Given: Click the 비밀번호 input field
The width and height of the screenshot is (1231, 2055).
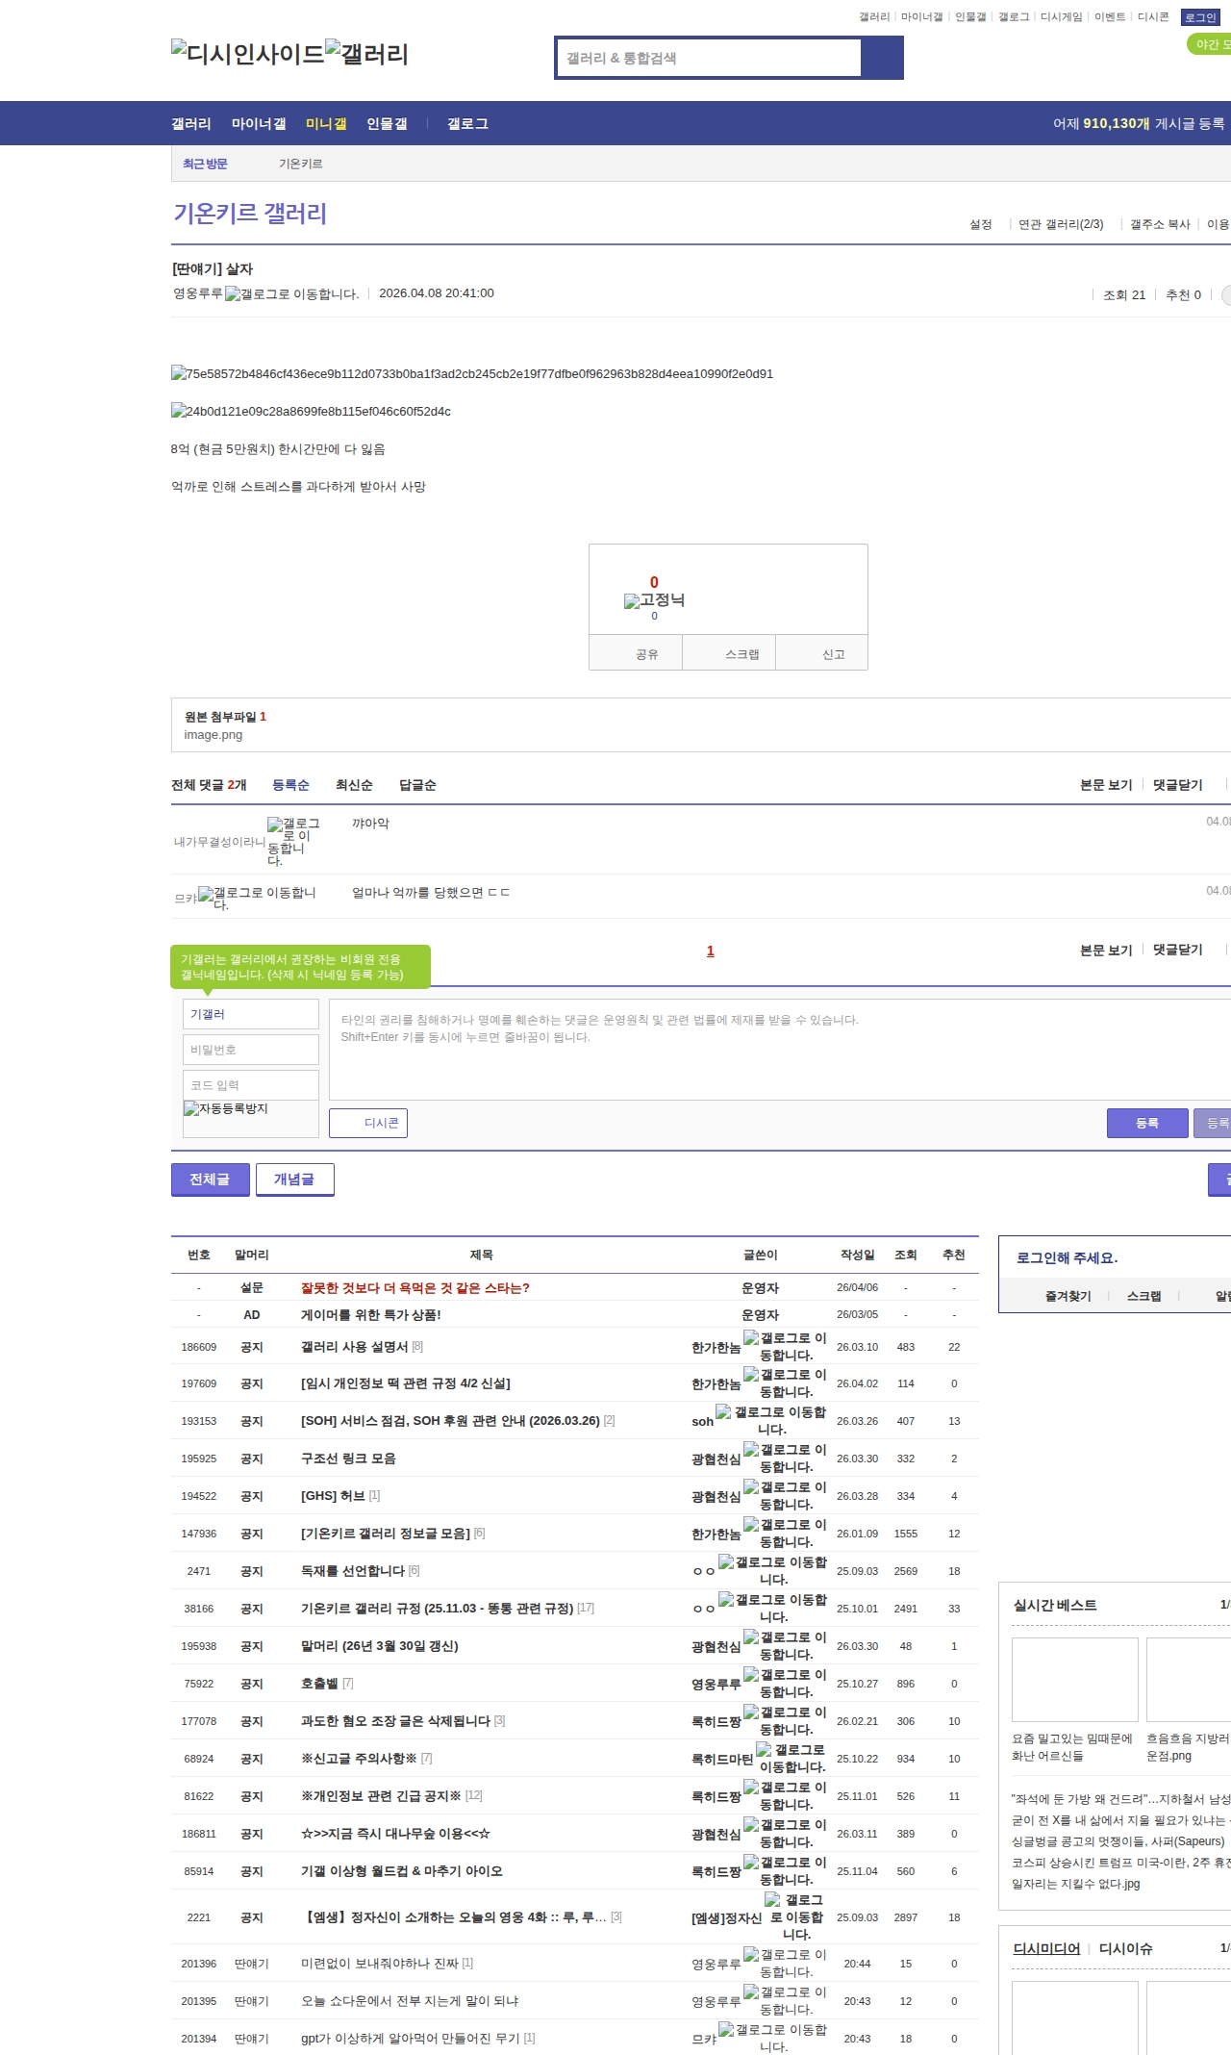Looking at the screenshot, I should [x=250, y=1050].
